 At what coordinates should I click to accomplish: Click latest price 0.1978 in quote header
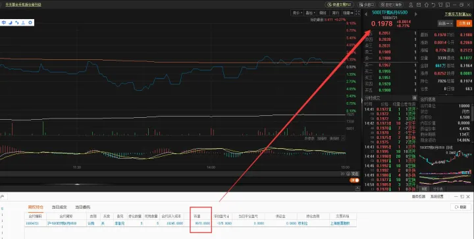[382, 24]
